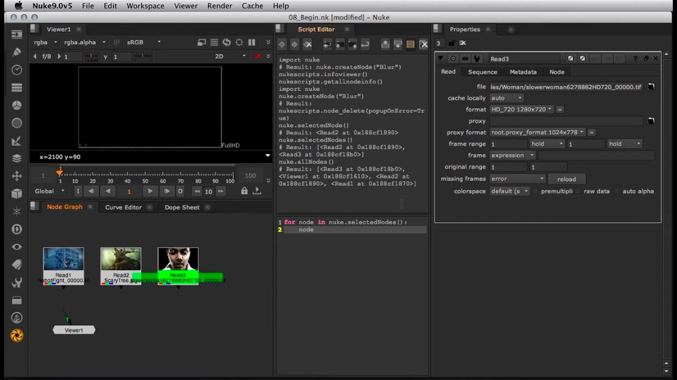
Task: Click the play forward button
Action: (x=150, y=191)
